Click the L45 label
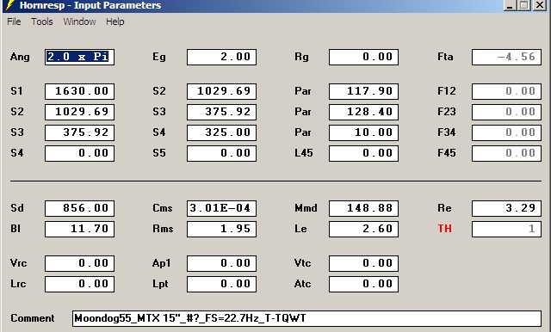This screenshot has height=332, width=551. pos(304,153)
